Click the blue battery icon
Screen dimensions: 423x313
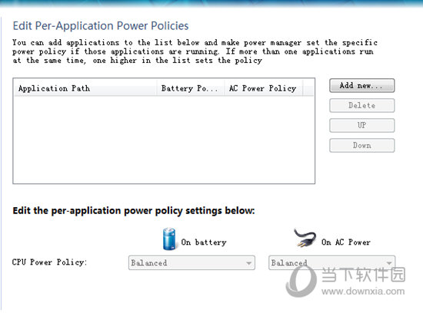coord(169,239)
